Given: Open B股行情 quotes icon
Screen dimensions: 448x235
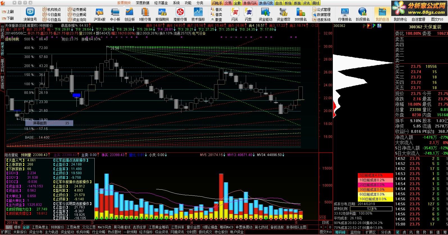Looking at the screenshot, I should point(145,14).
